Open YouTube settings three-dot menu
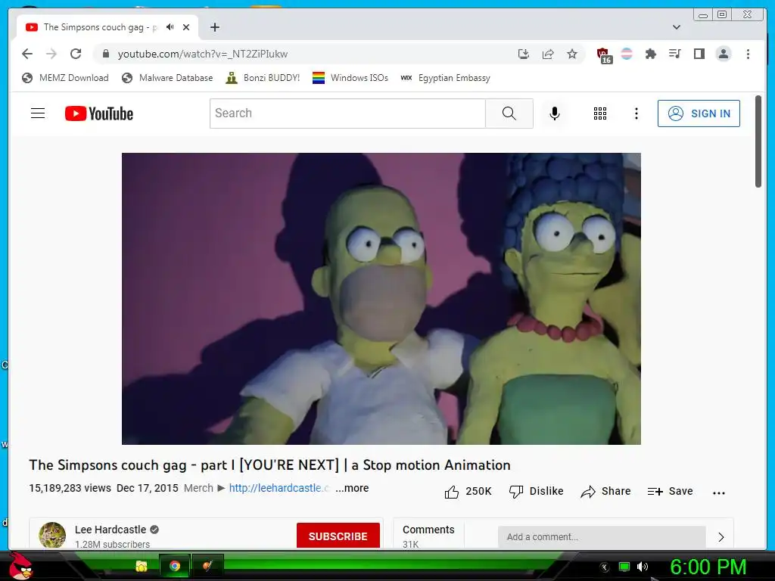The image size is (775, 581). click(636, 113)
